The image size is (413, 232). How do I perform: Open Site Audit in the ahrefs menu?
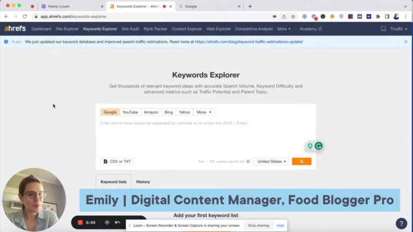pyautogui.click(x=130, y=28)
